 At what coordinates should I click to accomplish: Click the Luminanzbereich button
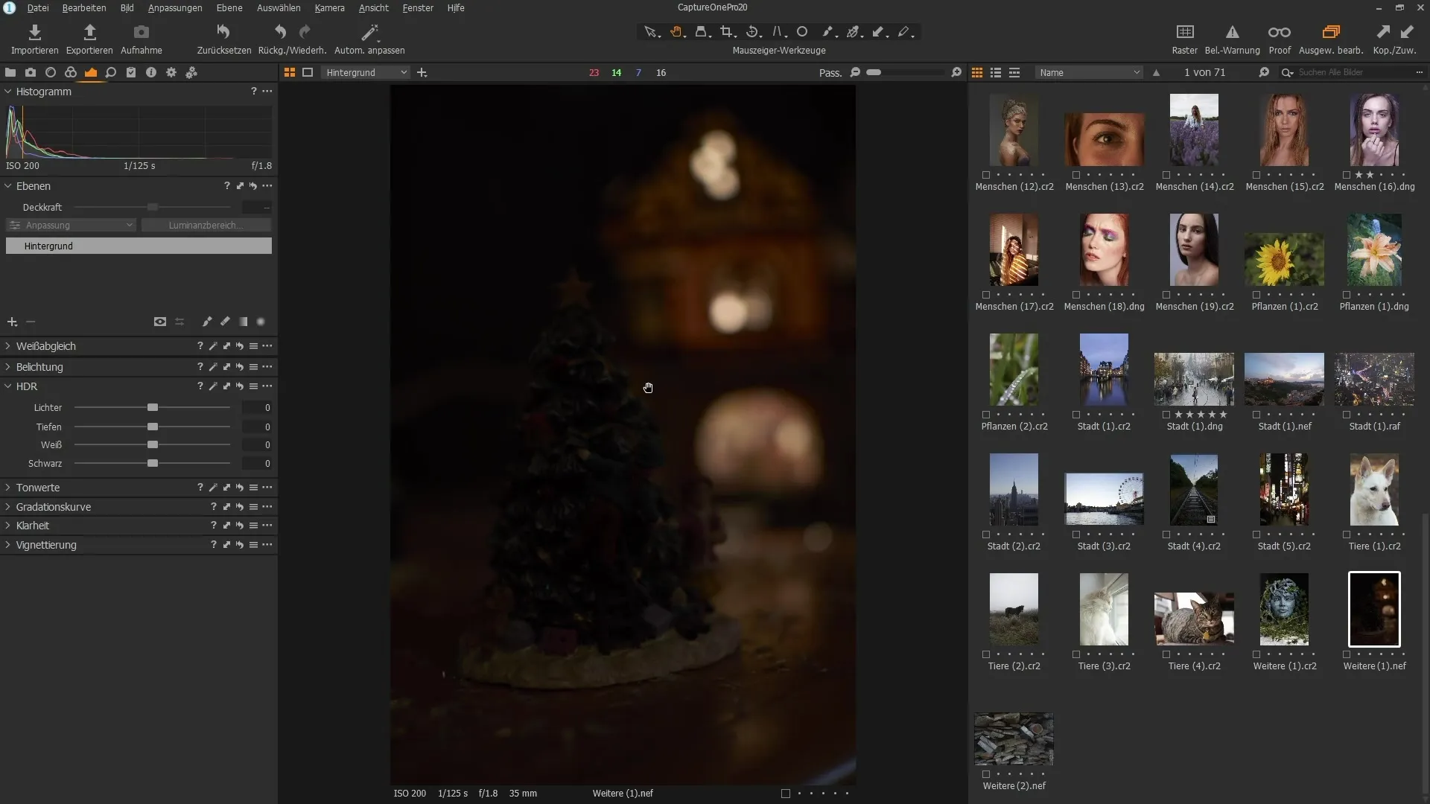point(206,225)
